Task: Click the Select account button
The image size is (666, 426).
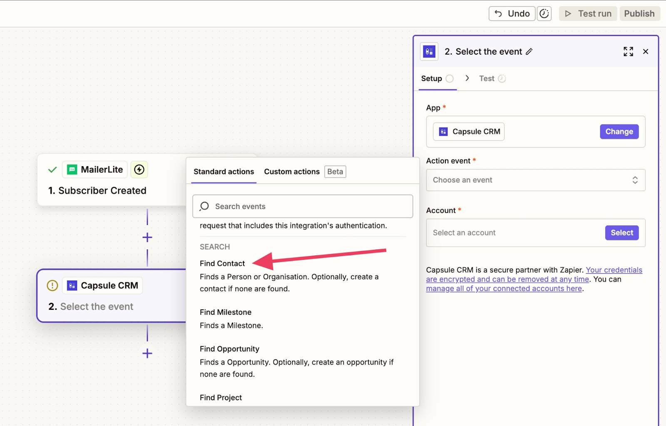Action: (622, 233)
